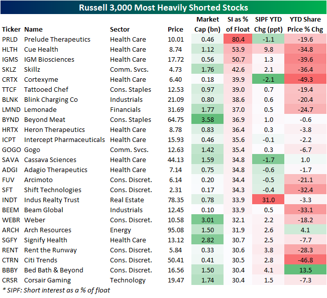This screenshot has width=327, height=298.
Task: Click the dark red 80.4 short interest cell
Action: tap(238, 39)
